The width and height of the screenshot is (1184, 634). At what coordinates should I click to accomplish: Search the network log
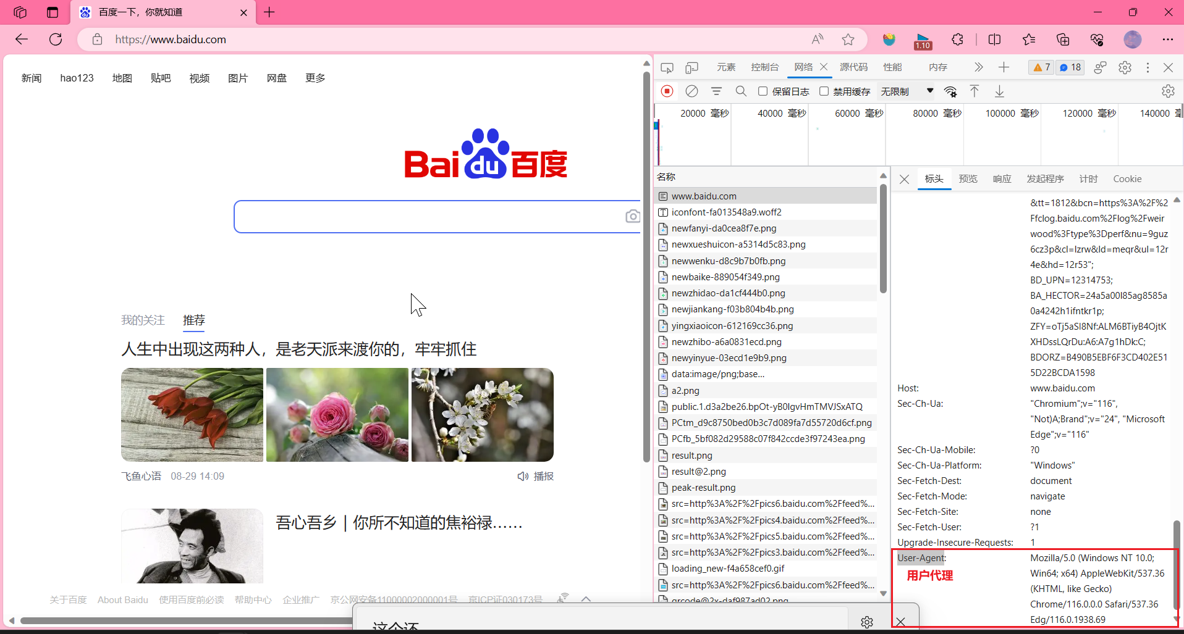click(741, 91)
